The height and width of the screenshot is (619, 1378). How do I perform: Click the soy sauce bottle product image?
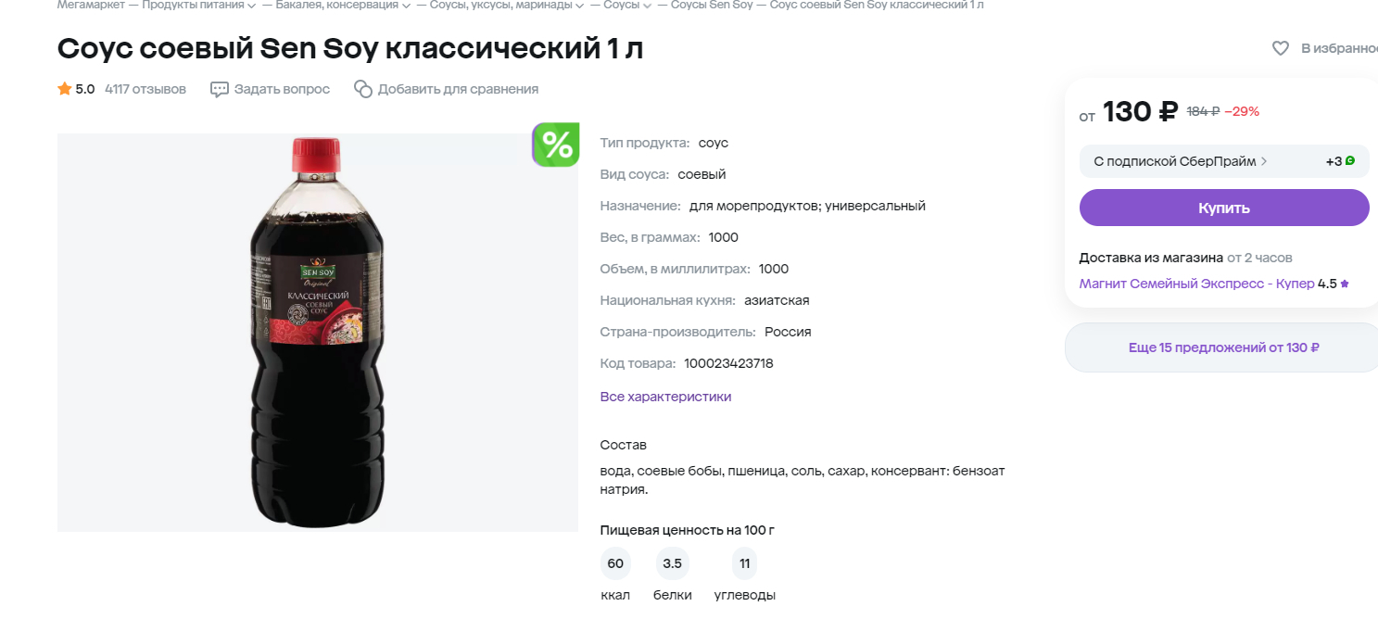(318, 332)
